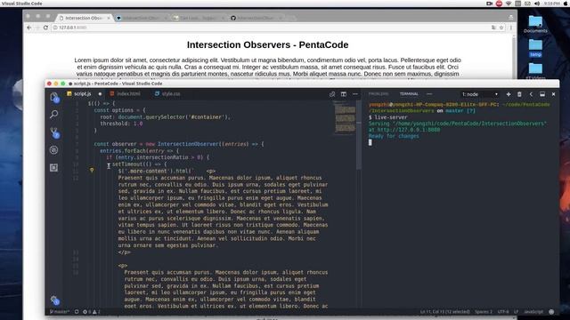Screen dimensions: 570x320
Task: Click the 'Intersection Observers - PentaCode' heading
Action: point(267,44)
